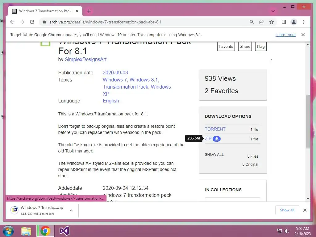Open the Chrome side panel icon

click(284, 22)
